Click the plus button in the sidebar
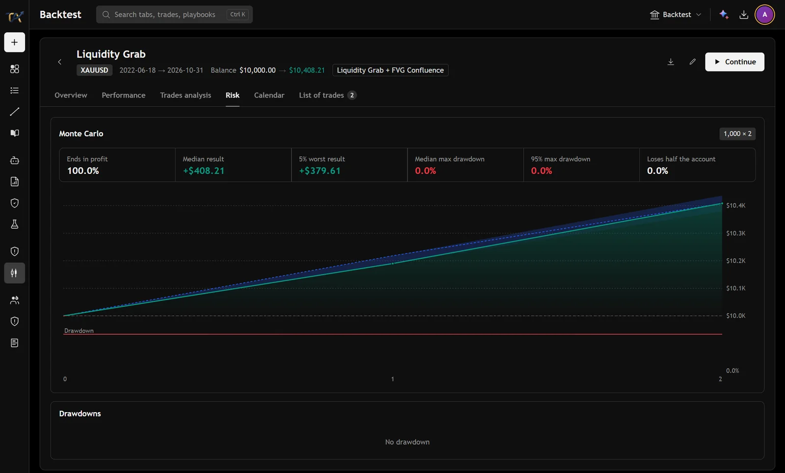 pos(15,43)
